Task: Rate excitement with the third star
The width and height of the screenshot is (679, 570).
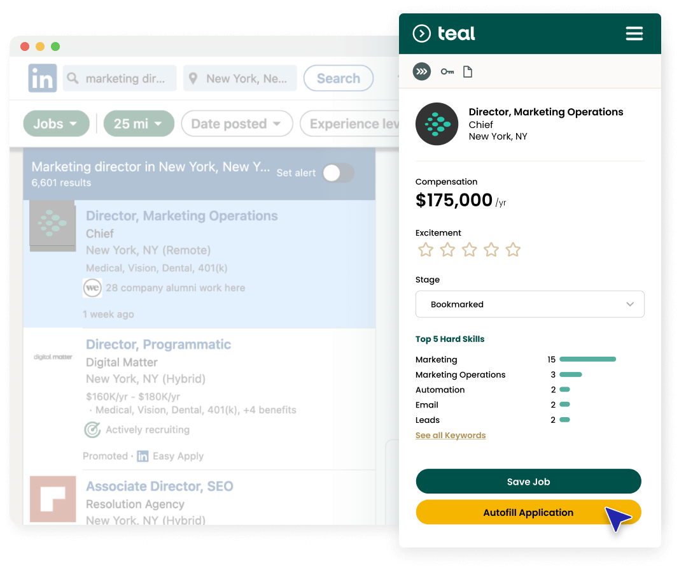Action: point(469,250)
